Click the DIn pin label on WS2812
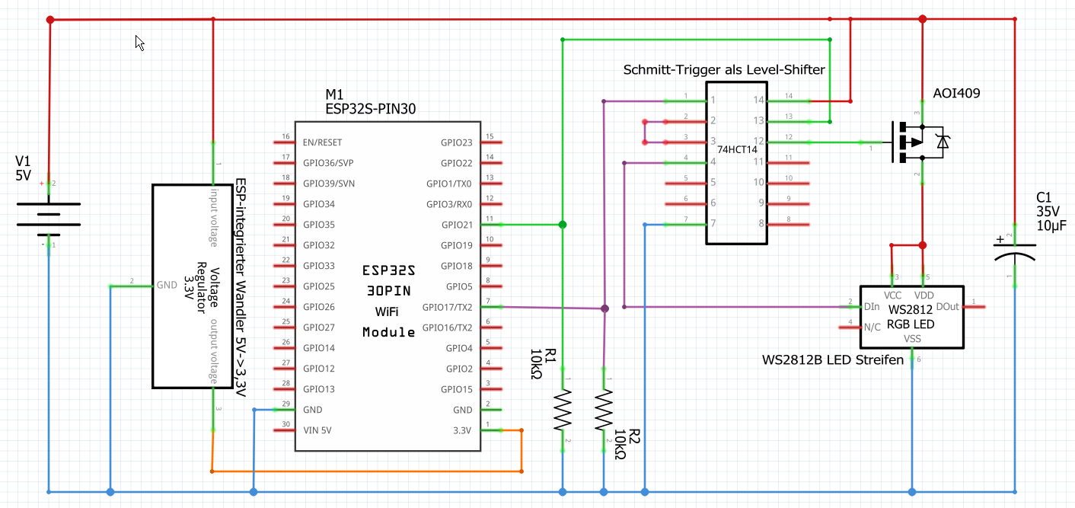The height and width of the screenshot is (508, 1075). [x=872, y=307]
